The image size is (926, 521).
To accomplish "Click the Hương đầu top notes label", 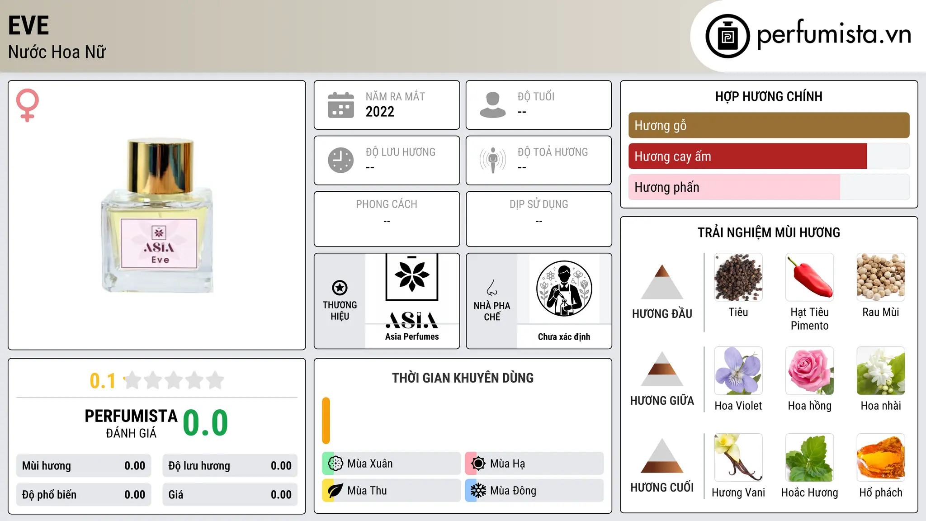I will [x=662, y=313].
